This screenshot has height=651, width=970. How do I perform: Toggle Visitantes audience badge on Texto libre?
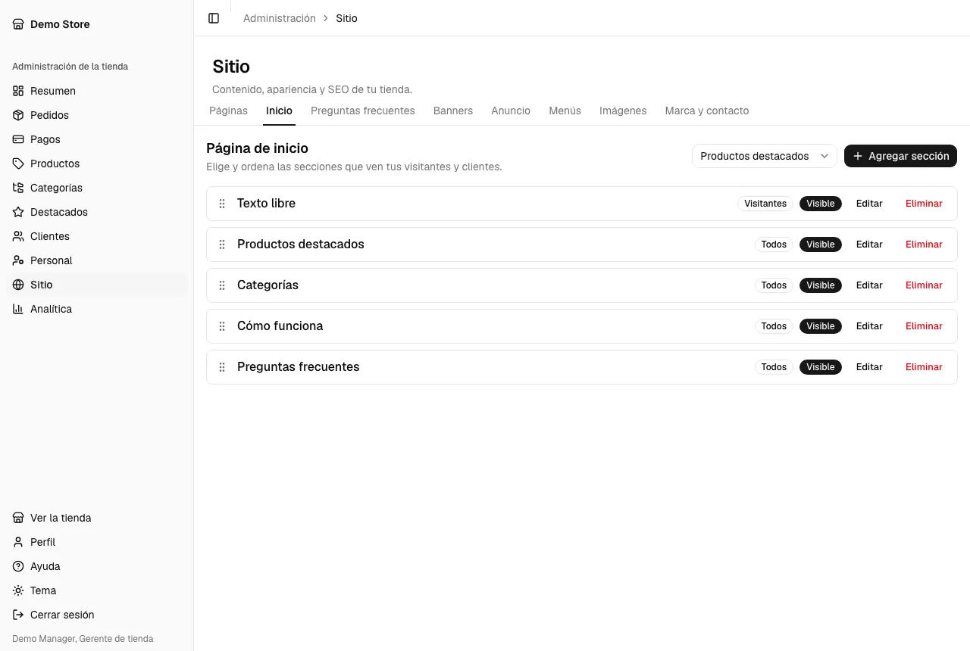[765, 204]
